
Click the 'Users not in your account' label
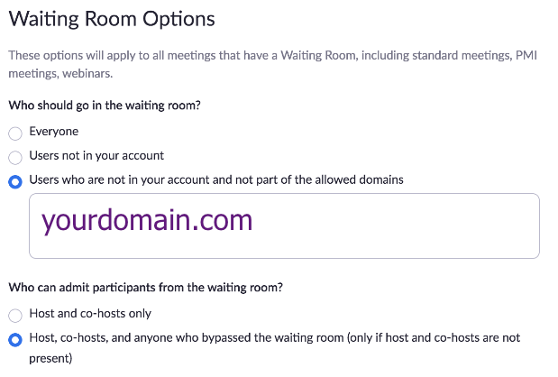pos(96,155)
